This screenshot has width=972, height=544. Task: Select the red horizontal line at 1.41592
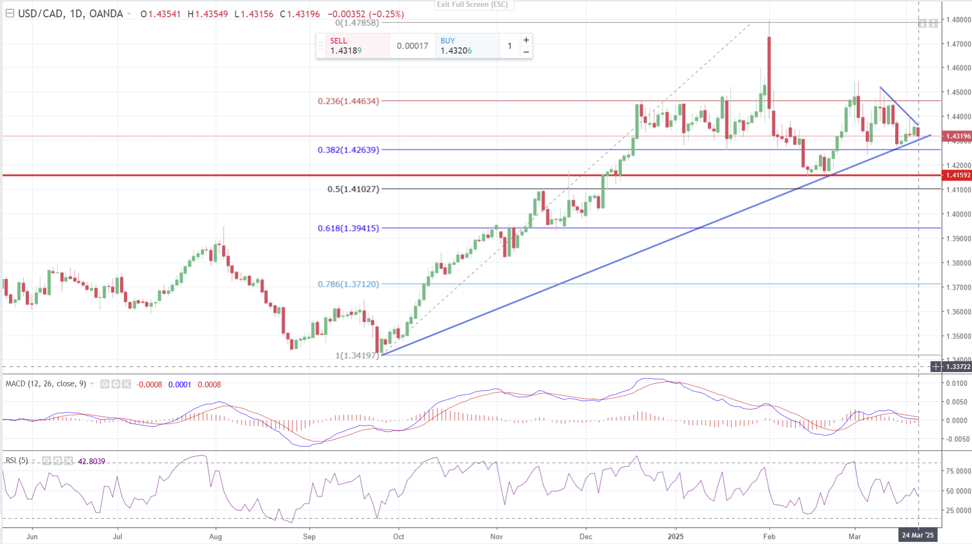pyautogui.click(x=210, y=175)
